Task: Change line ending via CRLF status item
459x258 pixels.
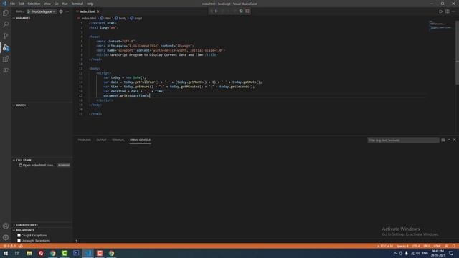Action: (x=427, y=246)
